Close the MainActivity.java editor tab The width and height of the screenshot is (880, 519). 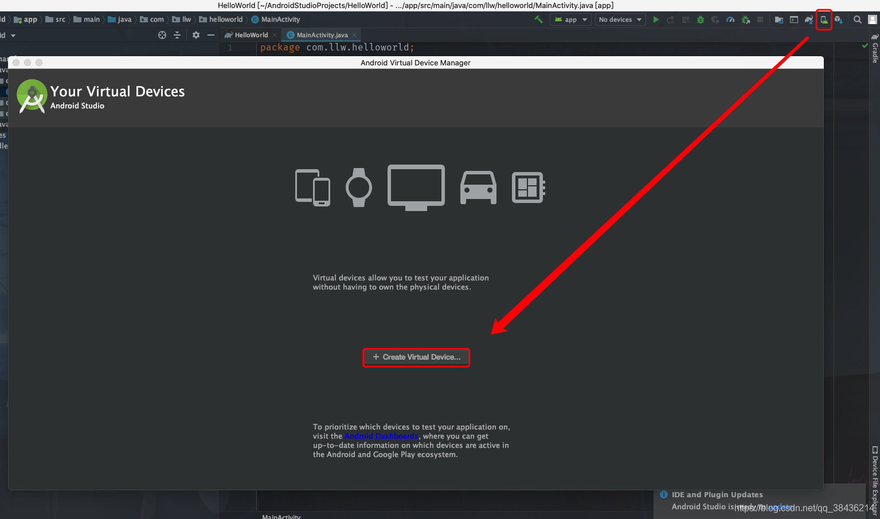click(354, 35)
